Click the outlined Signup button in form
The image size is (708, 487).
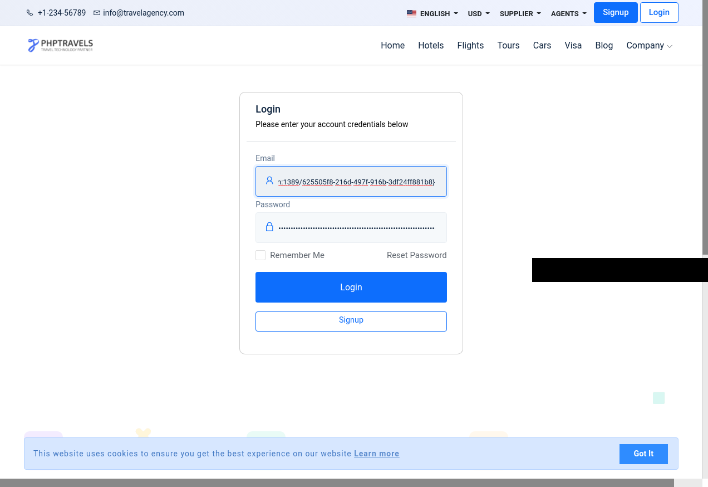coord(351,321)
